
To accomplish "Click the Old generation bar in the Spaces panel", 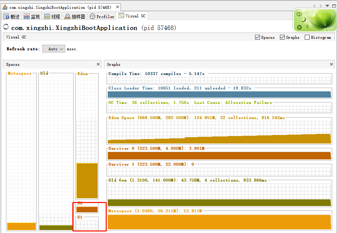I will [x=56, y=227].
